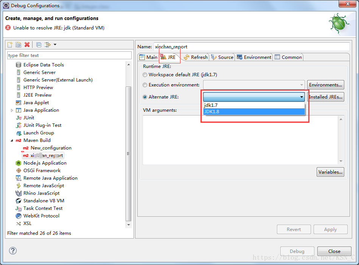Click the New launch configuration icon

click(10, 45)
